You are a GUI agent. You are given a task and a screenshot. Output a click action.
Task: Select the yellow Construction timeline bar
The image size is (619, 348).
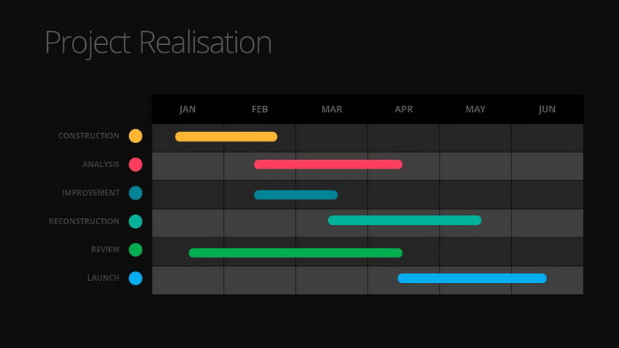[226, 137]
